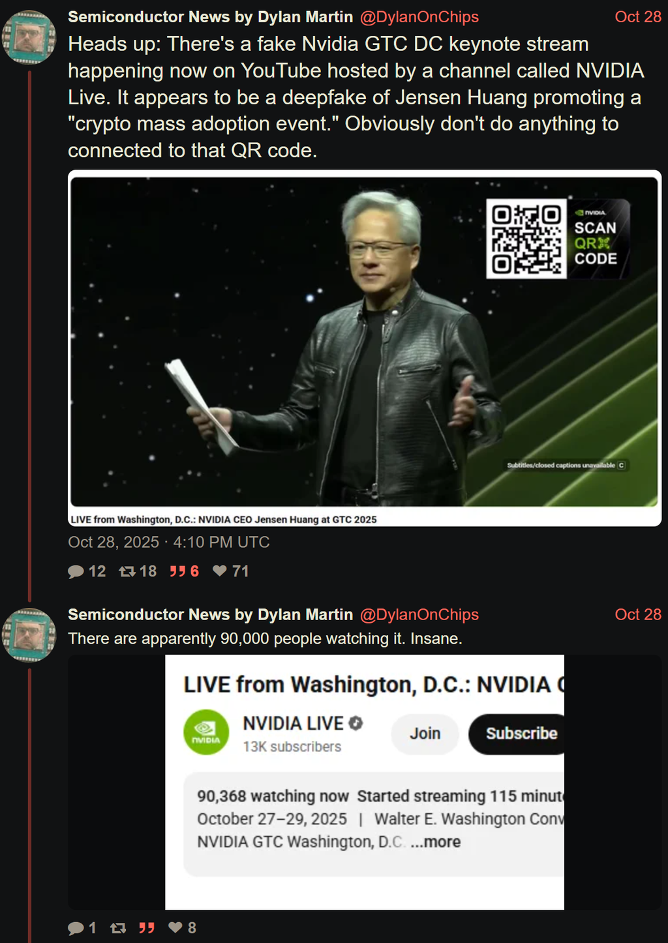Like the second post with 8 hearts

click(175, 927)
